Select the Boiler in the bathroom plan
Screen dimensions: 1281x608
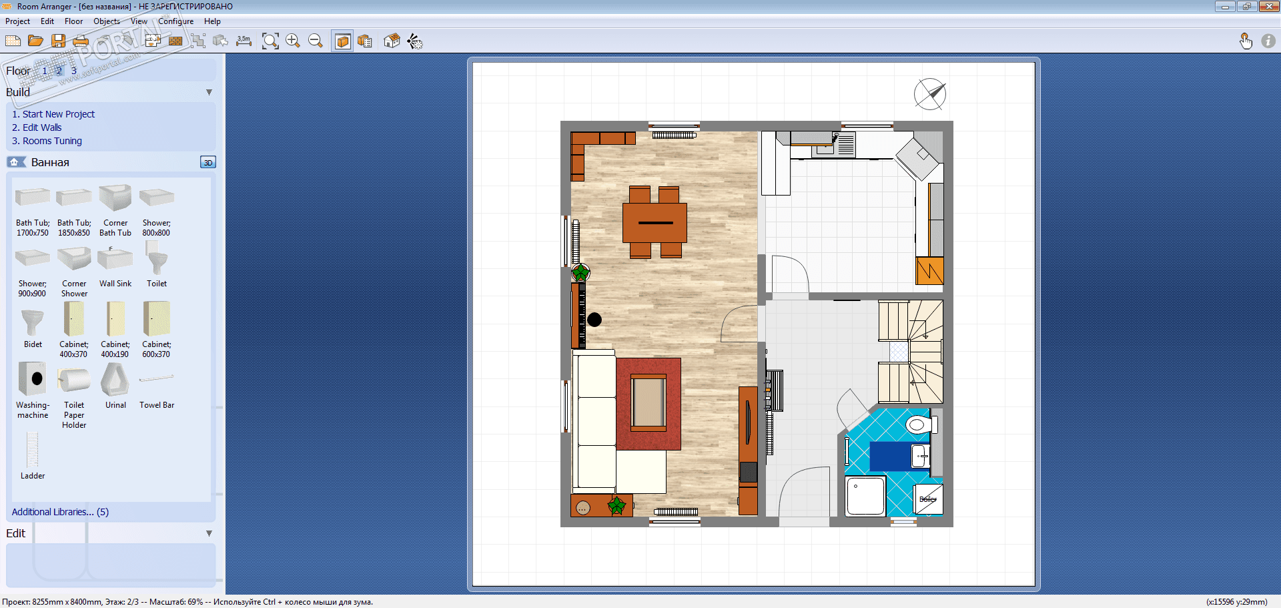(x=928, y=499)
